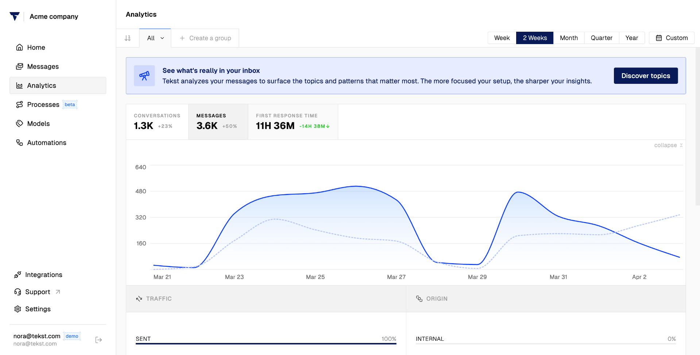Select the Week time range
Viewport: 700px width, 355px height.
tap(502, 38)
